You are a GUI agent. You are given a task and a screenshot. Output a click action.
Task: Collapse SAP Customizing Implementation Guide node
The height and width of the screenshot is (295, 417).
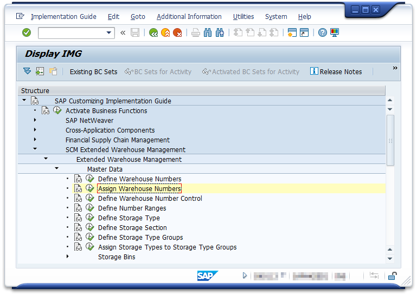coord(24,100)
